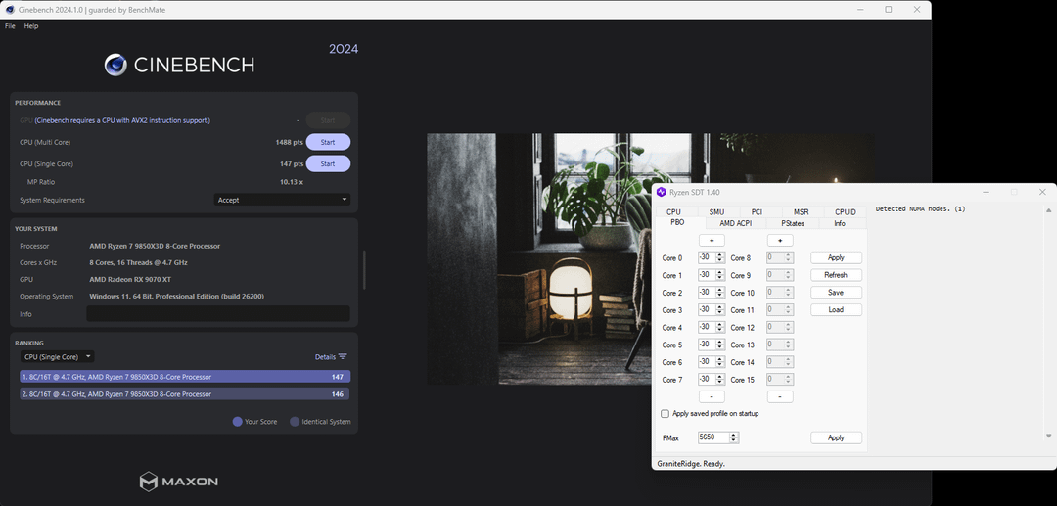Click the Details filter icon in Ranking
1057x506 pixels.
343,357
